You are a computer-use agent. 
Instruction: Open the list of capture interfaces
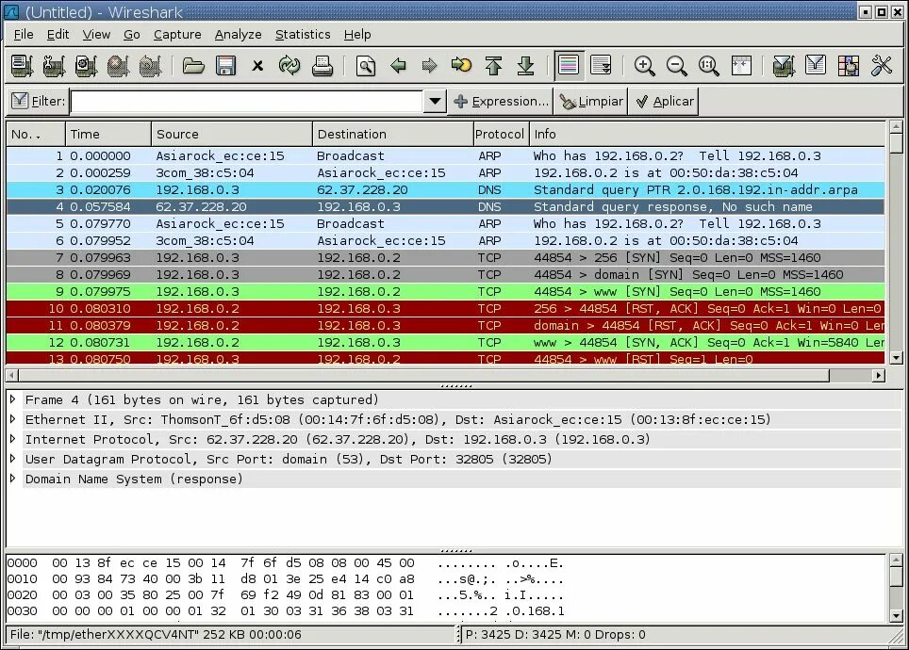[x=22, y=65]
